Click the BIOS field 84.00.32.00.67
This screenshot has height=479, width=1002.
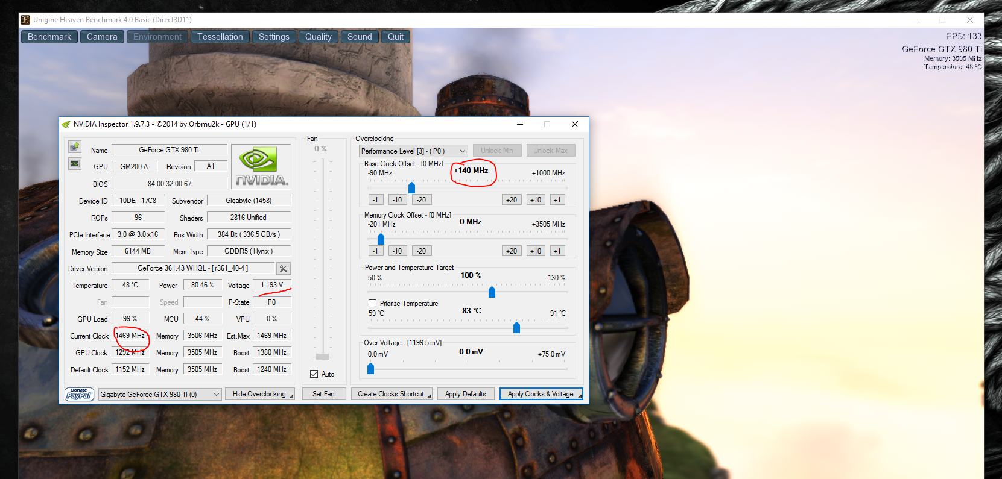(x=170, y=184)
